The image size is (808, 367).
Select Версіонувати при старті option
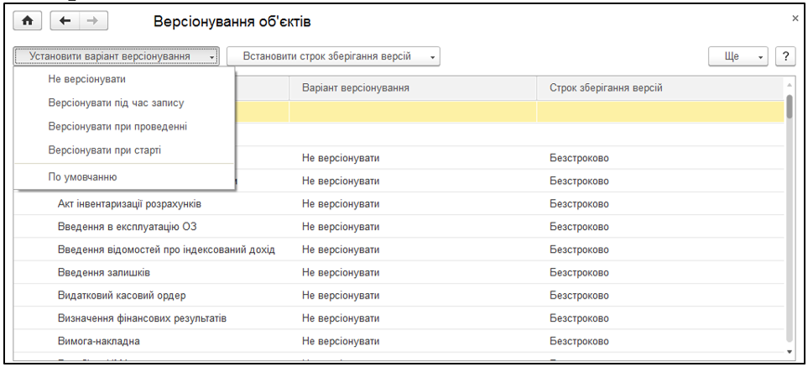coord(105,149)
